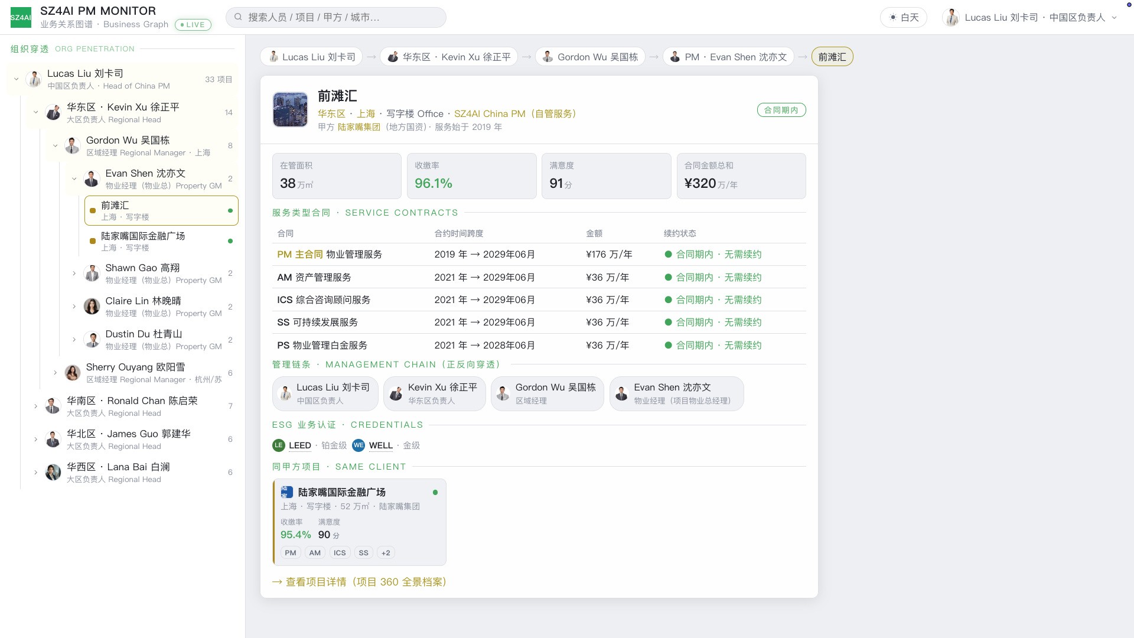Click Lucas Liu chip in management chain
This screenshot has width=1134, height=638.
coord(325,393)
